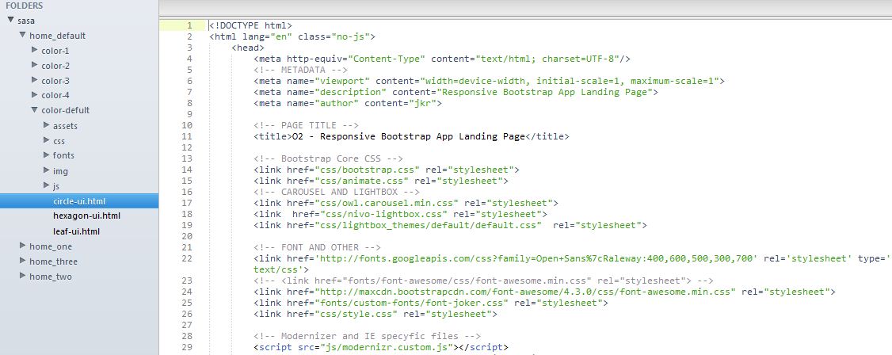This screenshot has height=355, width=892.
Task: Select the color-3 folder label
Action: point(55,81)
